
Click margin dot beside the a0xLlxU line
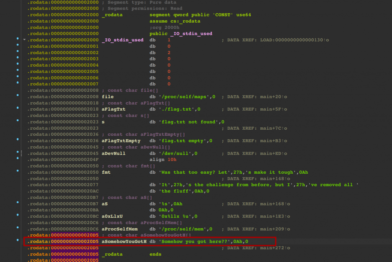click(x=18, y=216)
